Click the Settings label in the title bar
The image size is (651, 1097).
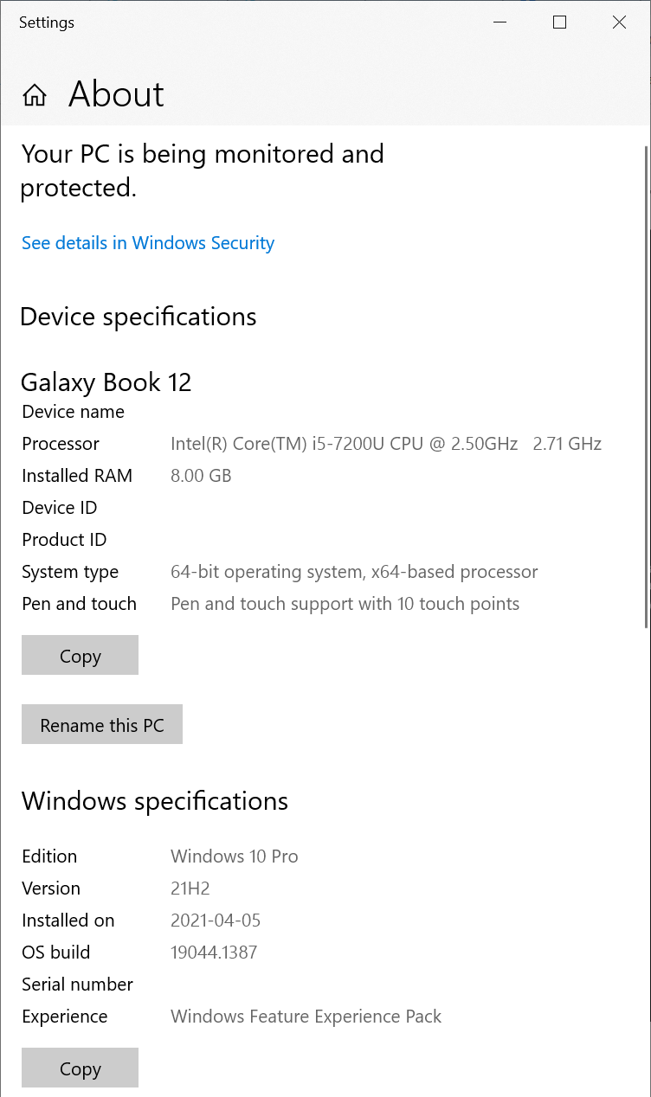click(x=46, y=22)
